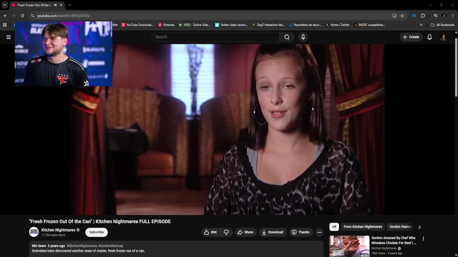This screenshot has width=458, height=257.
Task: Go back with the browser back arrow
Action: click(5, 16)
